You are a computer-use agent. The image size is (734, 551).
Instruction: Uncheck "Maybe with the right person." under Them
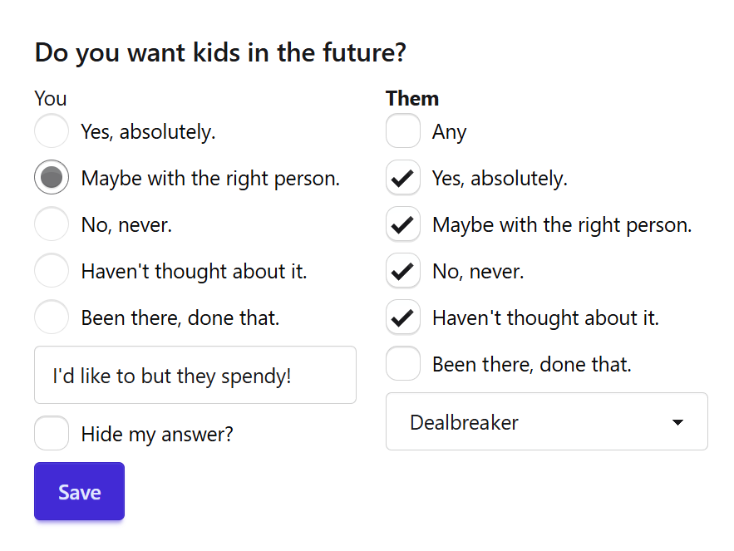click(x=403, y=224)
